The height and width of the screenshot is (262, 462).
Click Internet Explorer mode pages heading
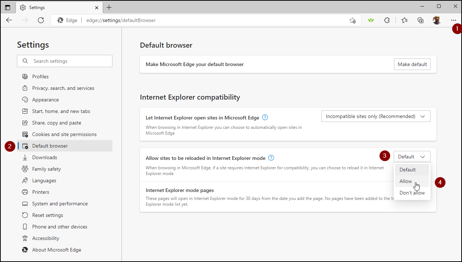180,190
